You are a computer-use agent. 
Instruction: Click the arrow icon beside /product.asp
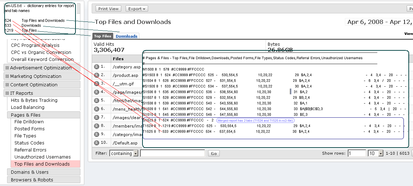[x=96, y=75]
